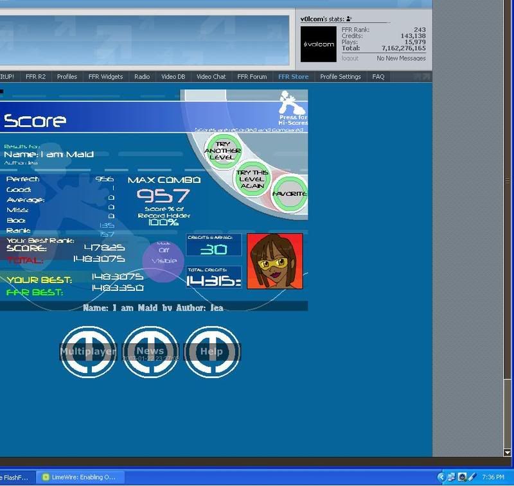Click Try This Level Again button
514x486 pixels.
coord(252,179)
